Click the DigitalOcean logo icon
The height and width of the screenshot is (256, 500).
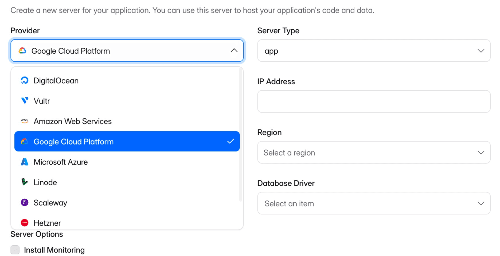[x=25, y=81]
